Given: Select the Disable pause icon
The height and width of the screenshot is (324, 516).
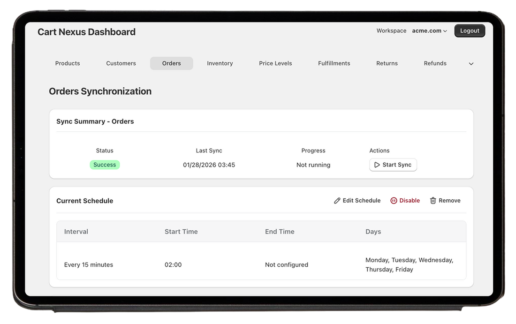Looking at the screenshot, I should click(x=393, y=200).
